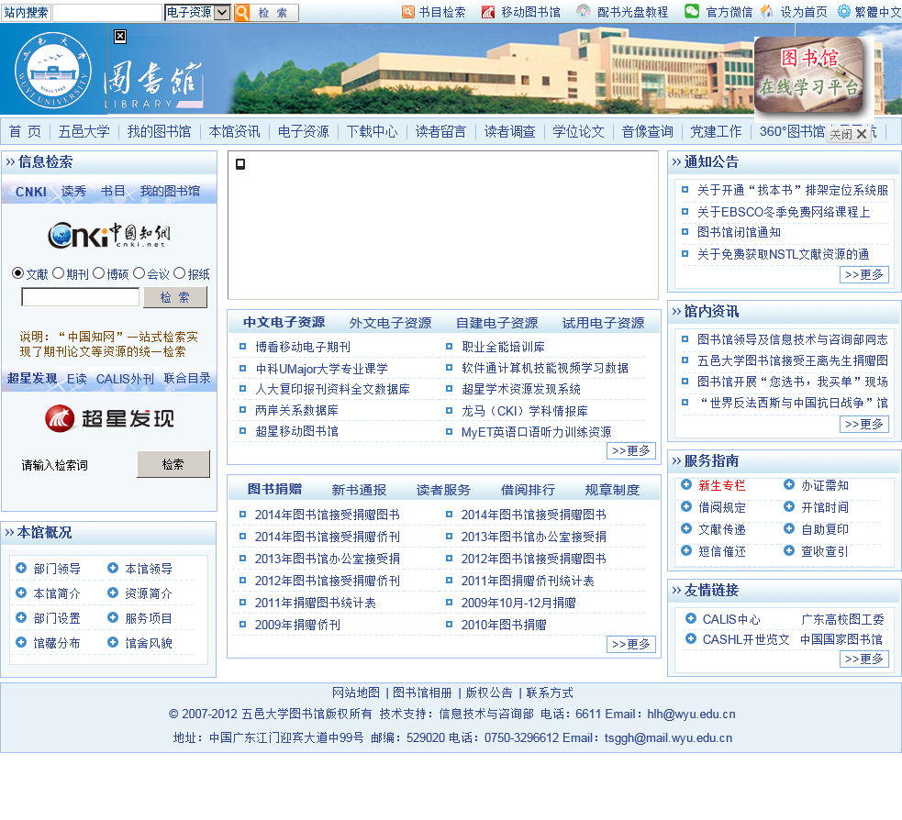Select the 博硕 radio button

(98, 273)
